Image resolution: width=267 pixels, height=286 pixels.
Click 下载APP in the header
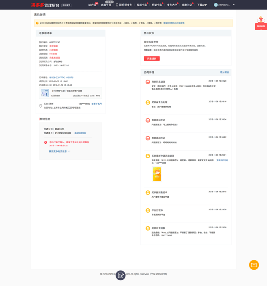[202, 5]
